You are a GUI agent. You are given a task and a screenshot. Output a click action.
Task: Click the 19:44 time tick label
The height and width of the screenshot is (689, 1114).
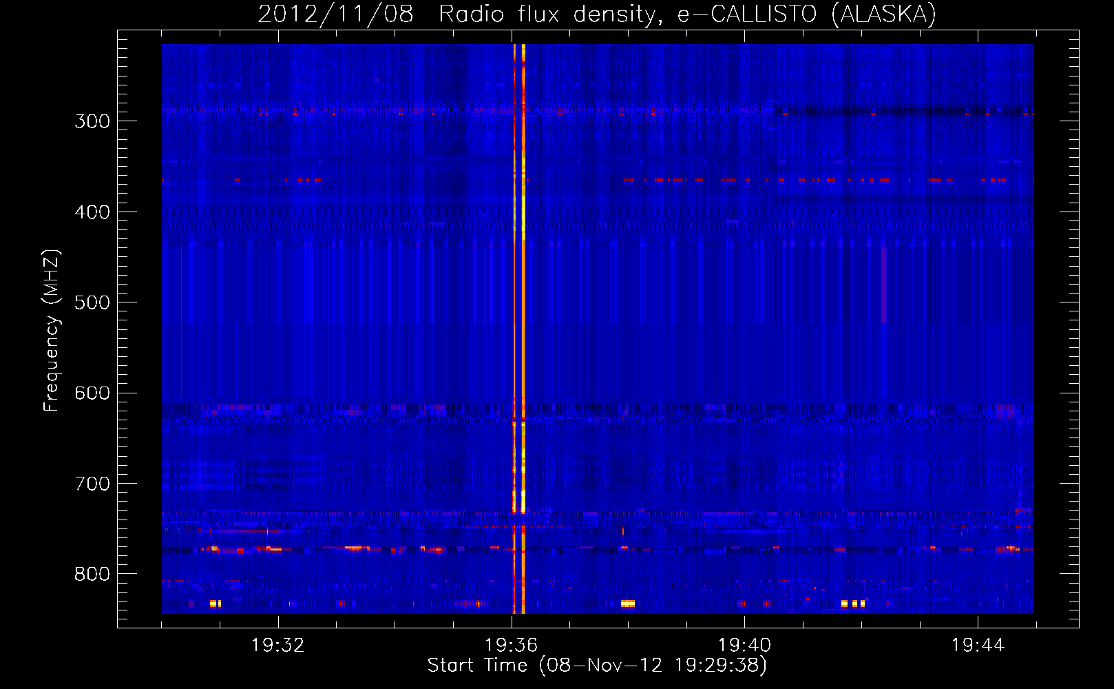tap(978, 646)
